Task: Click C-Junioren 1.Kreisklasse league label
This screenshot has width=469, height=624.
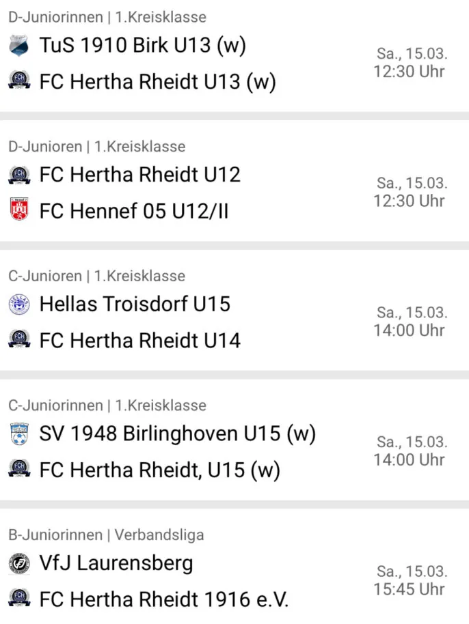Action: point(97,276)
